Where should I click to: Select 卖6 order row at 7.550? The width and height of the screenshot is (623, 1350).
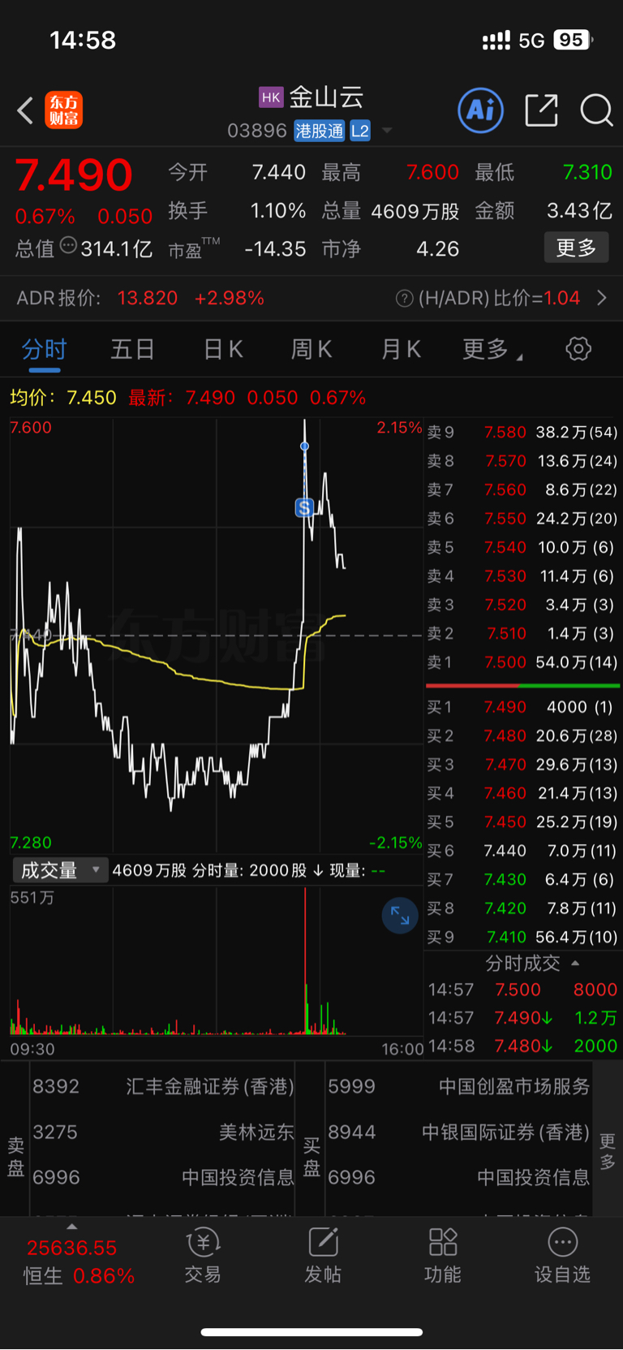point(522,519)
